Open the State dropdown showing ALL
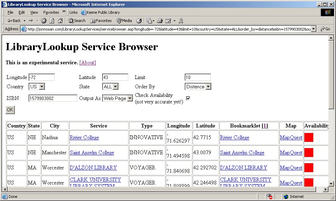Viewport: 336px width, 201px height. tap(110, 87)
